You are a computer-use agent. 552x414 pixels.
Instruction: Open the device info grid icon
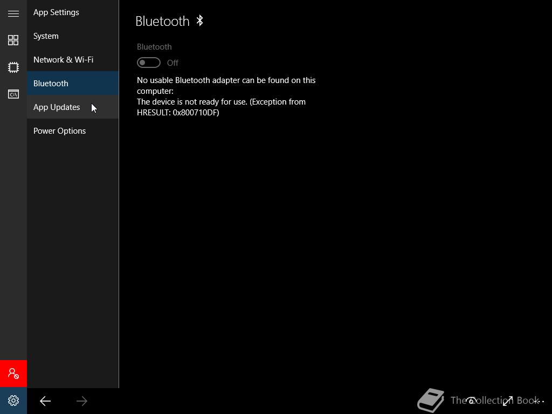(x=13, y=40)
